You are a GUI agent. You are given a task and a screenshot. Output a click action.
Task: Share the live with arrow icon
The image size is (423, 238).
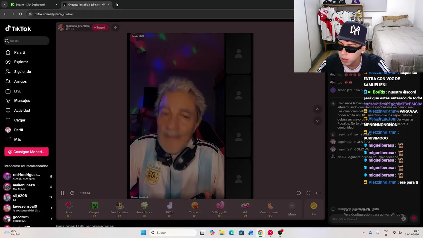(115, 27)
